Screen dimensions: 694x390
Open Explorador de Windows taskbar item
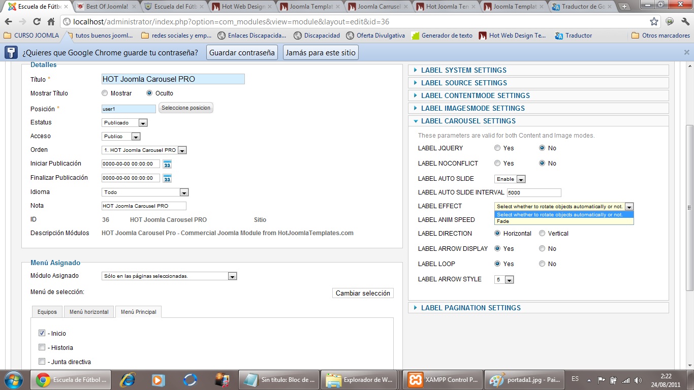coord(360,379)
